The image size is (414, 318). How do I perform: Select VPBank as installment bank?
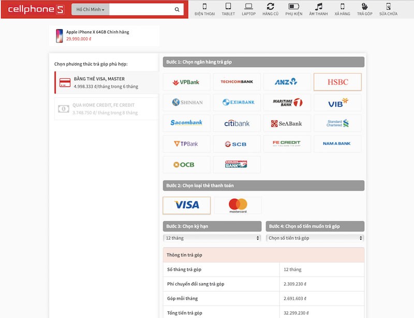coord(186,82)
